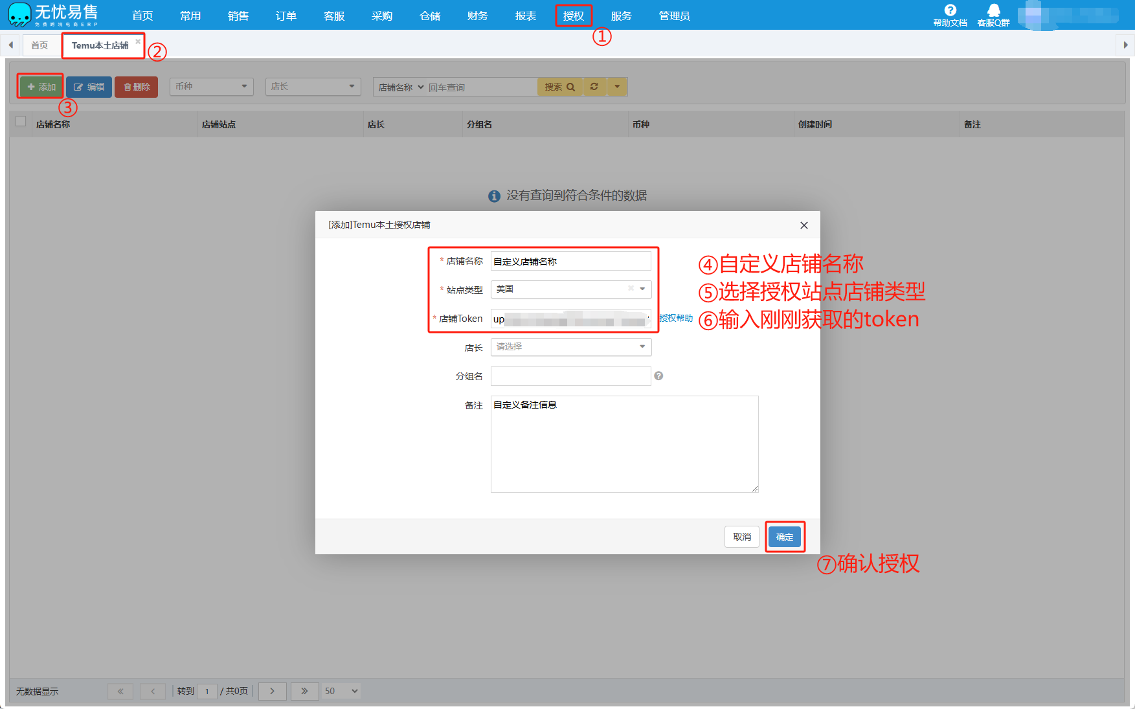The width and height of the screenshot is (1135, 709).
Task: Click the 回车查询 search input
Action: (481, 87)
